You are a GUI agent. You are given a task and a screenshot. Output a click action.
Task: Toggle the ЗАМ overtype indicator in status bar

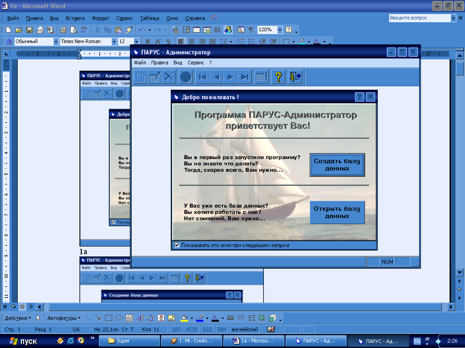[x=222, y=329]
